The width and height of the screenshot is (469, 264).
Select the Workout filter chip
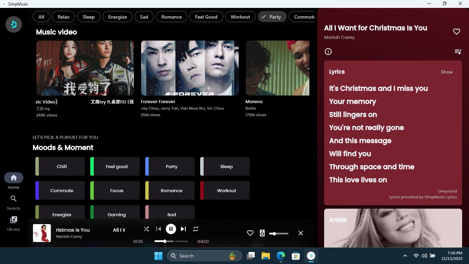coord(240,17)
